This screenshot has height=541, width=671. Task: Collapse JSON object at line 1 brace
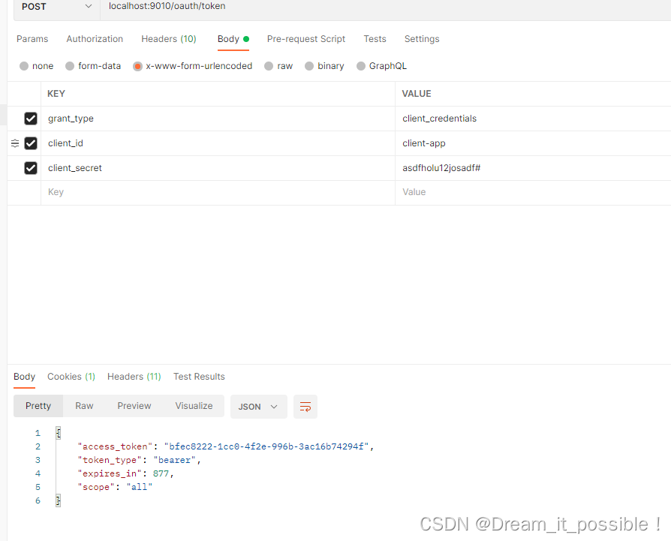[x=59, y=433]
